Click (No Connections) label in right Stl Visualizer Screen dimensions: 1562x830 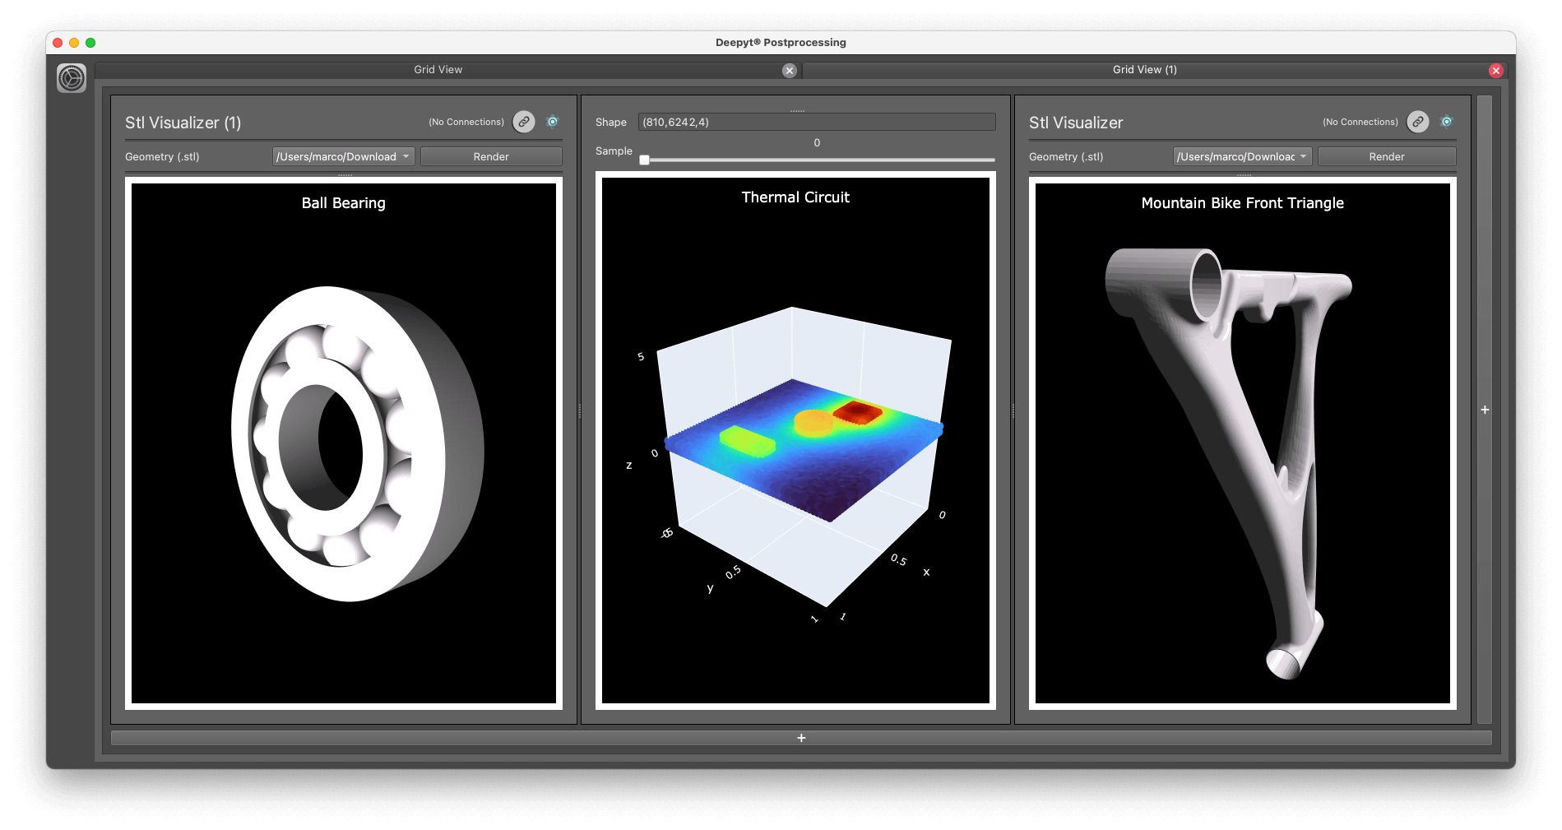point(1360,122)
